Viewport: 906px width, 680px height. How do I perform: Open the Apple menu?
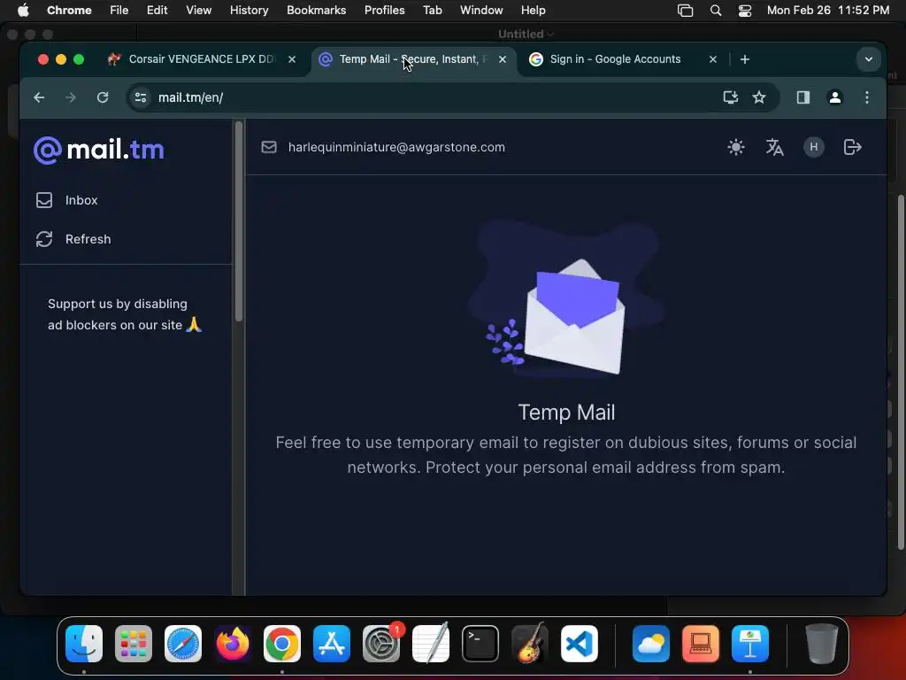(x=22, y=11)
